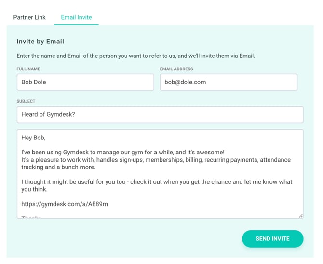This screenshot has height=264, width=323.
Task: Click the 'Enter the name and Email' instructions
Action: pos(135,56)
